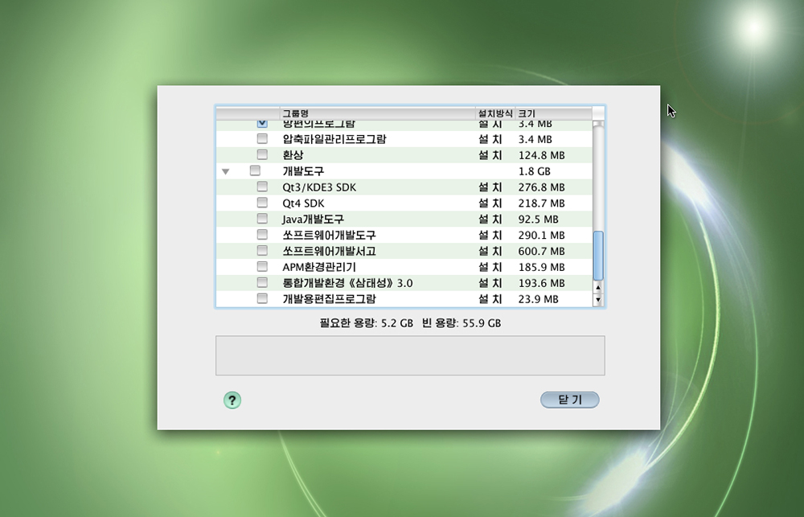Check the 개발용편집프로그람 checkbox
This screenshot has width=804, height=517.
[x=262, y=298]
